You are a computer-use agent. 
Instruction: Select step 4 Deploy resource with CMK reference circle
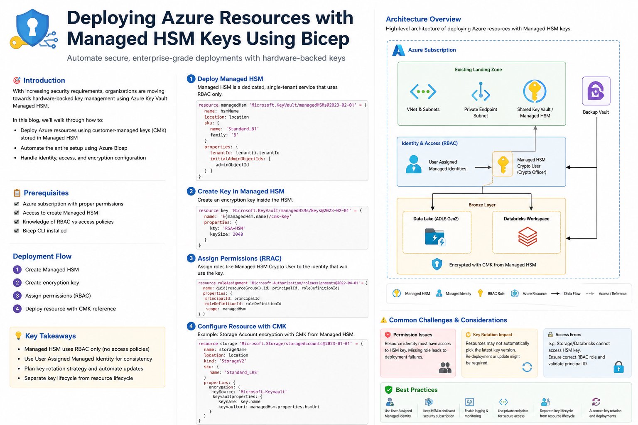(17, 309)
